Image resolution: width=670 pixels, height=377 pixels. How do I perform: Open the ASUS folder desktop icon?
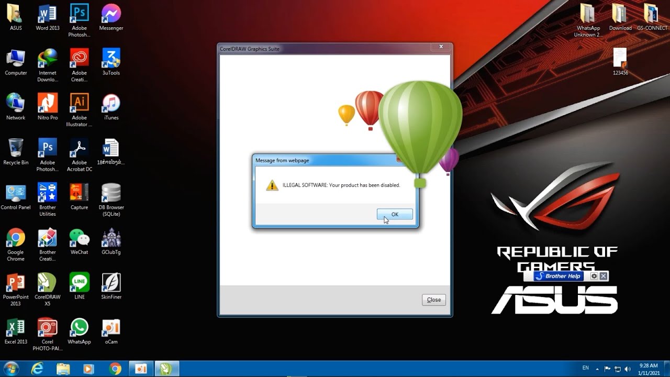16,17
